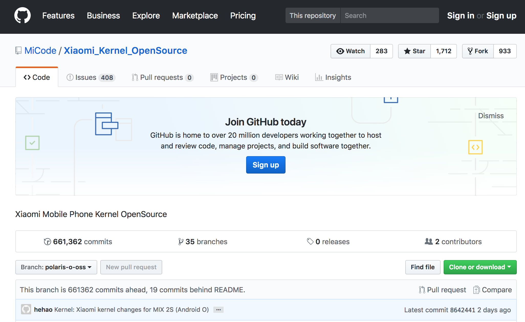Open the Pricing page
Screen dimensions: 525x322
(243, 16)
